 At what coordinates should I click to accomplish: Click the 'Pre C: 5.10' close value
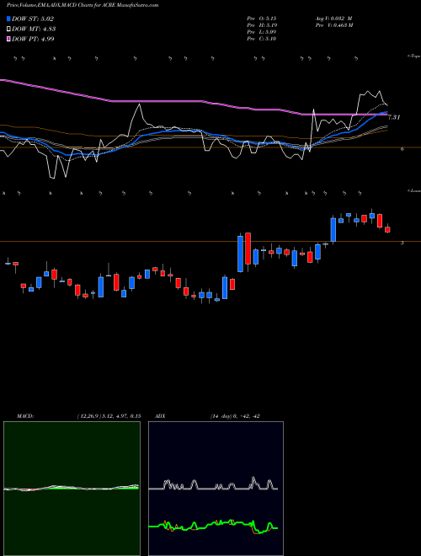262,39
